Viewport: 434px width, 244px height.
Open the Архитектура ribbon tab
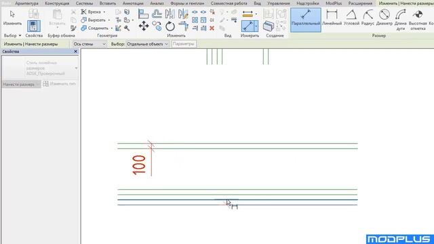coord(26,3)
